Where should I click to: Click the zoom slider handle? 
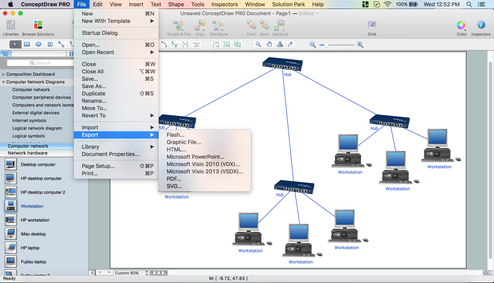click(x=326, y=45)
